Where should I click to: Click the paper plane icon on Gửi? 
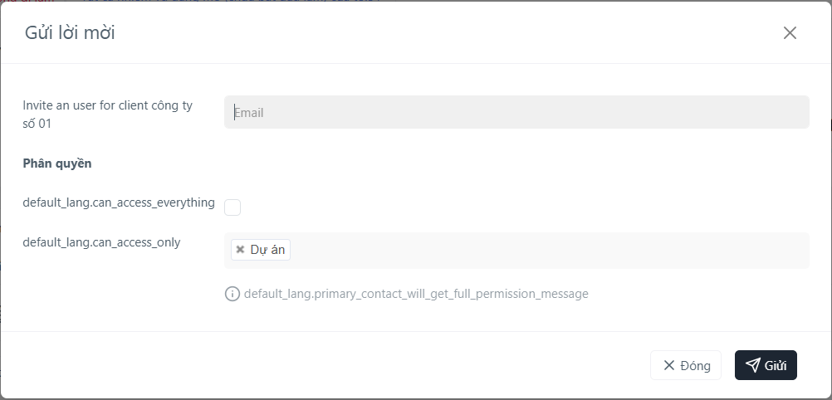coord(752,365)
